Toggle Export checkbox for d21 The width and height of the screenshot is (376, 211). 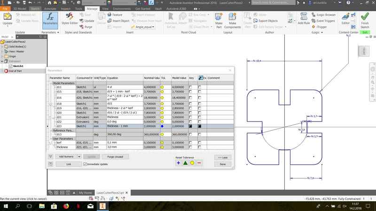(199, 117)
